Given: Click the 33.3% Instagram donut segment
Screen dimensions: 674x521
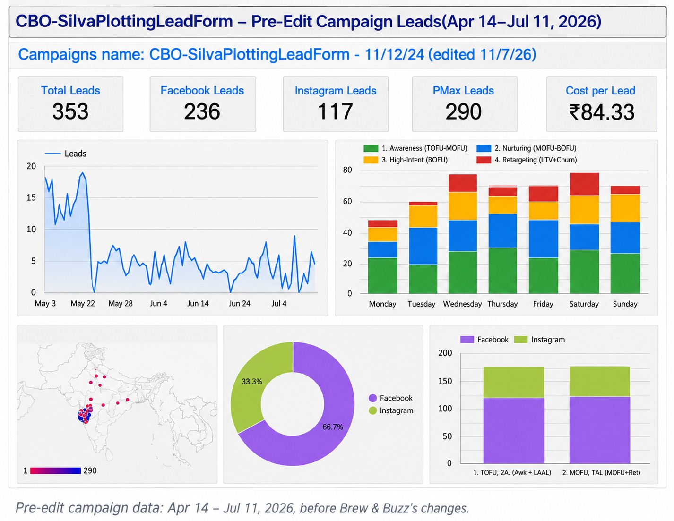Looking at the screenshot, I should (253, 383).
